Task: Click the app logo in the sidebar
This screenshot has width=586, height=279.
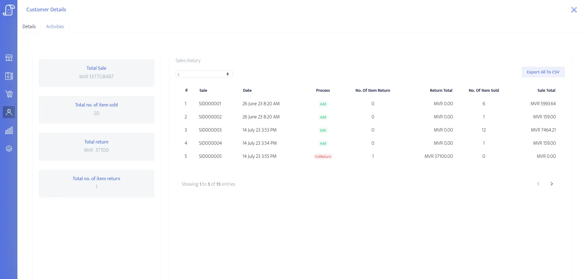Action: click(9, 10)
